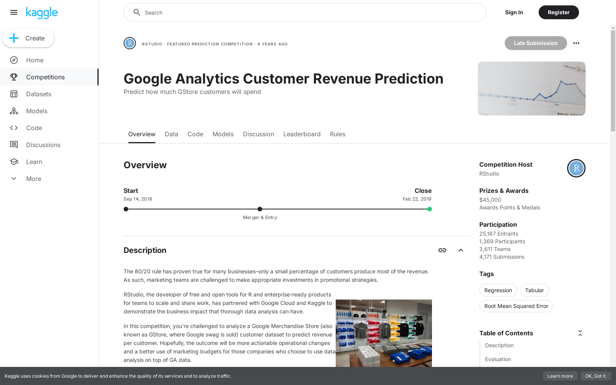This screenshot has width=616, height=385.
Task: Click the plus icon on Create
Action: [14, 38]
